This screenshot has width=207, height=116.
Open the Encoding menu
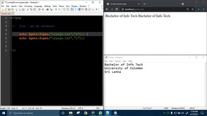[28, 6]
